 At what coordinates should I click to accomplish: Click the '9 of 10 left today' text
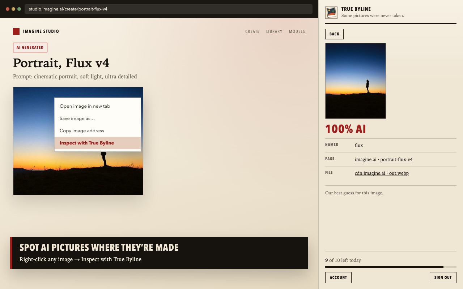[343, 260]
